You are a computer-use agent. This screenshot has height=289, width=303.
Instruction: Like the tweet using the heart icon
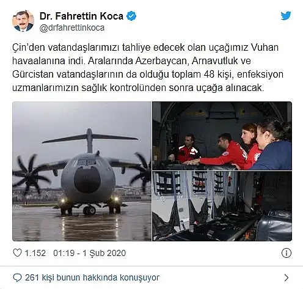tap(17, 253)
